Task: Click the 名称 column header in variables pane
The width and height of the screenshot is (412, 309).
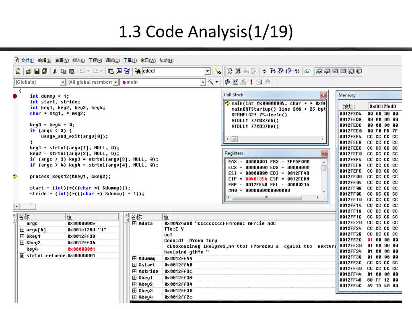Action: (x=146, y=217)
